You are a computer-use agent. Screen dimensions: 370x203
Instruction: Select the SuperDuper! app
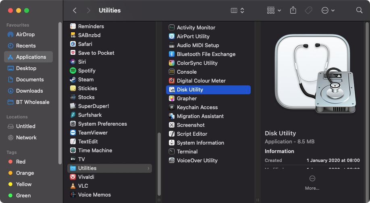click(110, 106)
